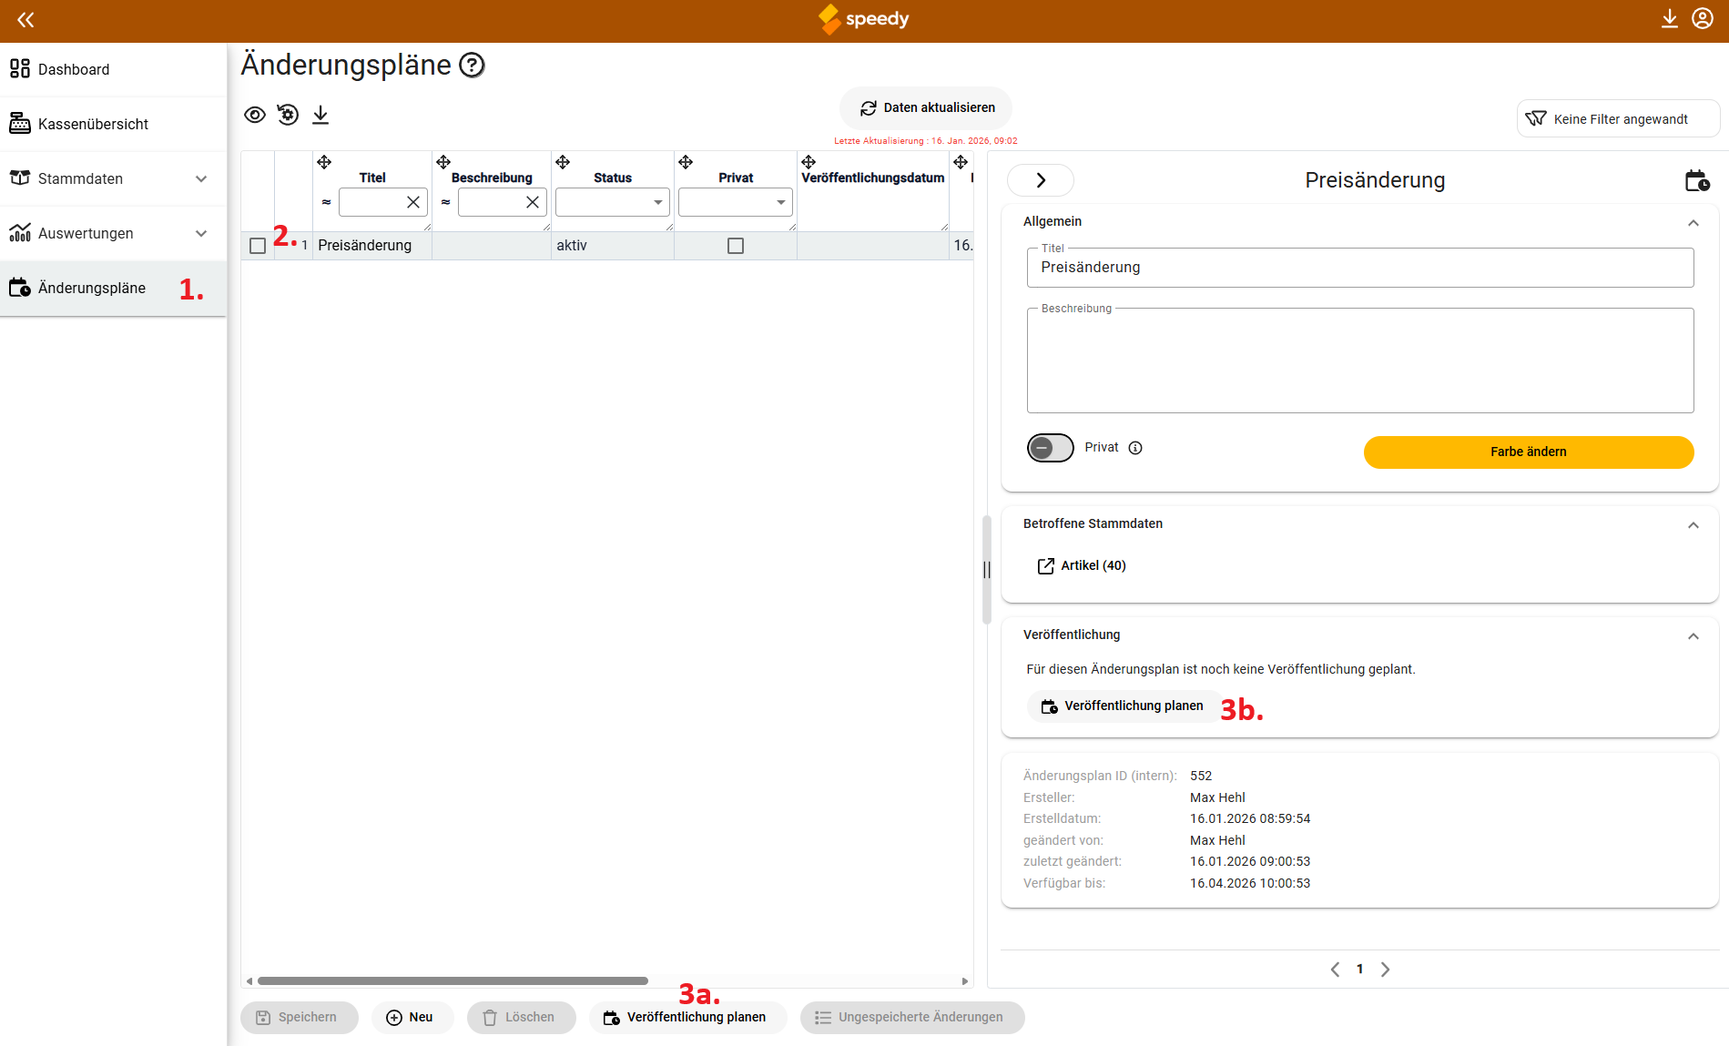The image size is (1729, 1046).
Task: Click the Titel filter operator symbol
Action: click(x=326, y=202)
